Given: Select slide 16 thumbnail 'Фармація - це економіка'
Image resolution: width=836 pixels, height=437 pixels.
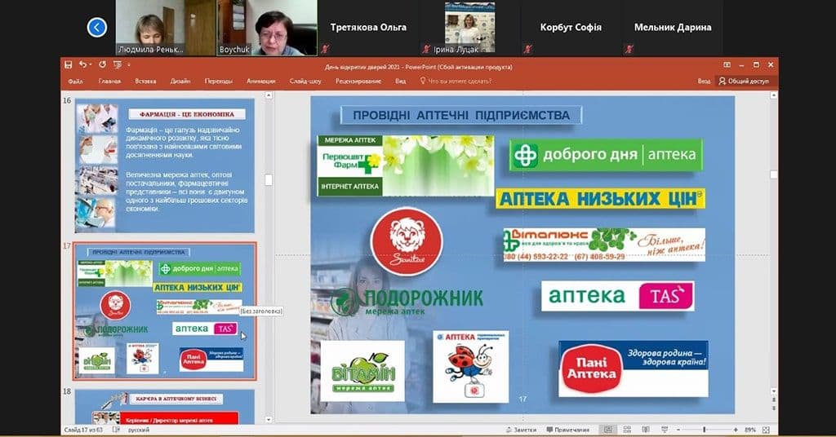Looking at the screenshot, I should point(165,166).
